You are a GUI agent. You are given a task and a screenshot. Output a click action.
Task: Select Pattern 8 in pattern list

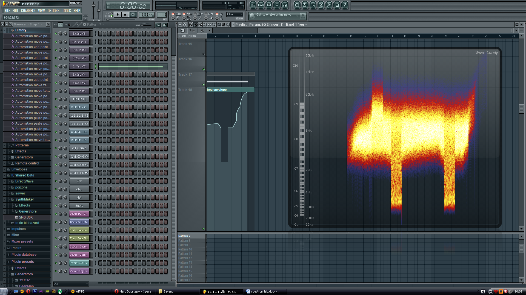click(191, 241)
